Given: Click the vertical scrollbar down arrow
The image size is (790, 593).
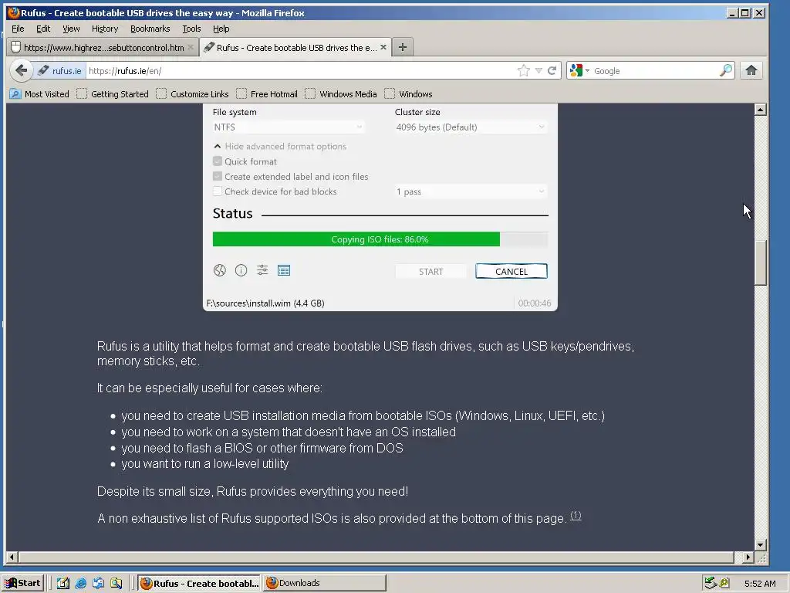Looking at the screenshot, I should click(x=761, y=544).
